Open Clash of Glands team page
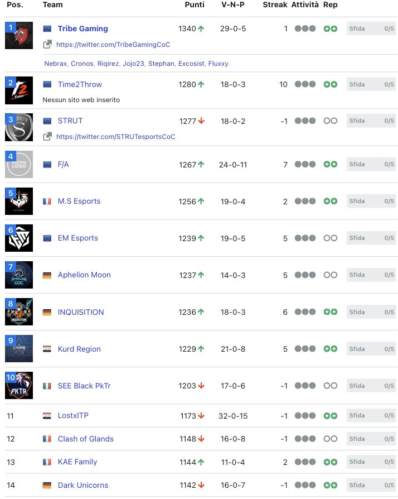The height and width of the screenshot is (499, 398). coord(85,439)
